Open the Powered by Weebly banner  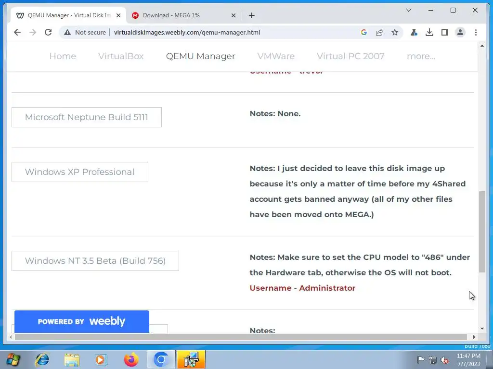82,321
